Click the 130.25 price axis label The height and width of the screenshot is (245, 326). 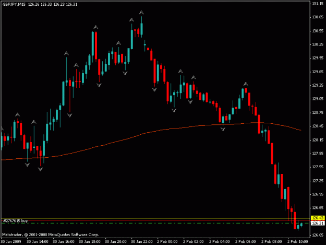tap(318, 44)
